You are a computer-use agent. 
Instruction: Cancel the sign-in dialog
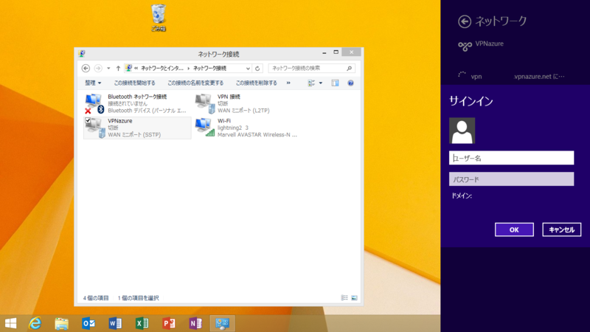561,229
